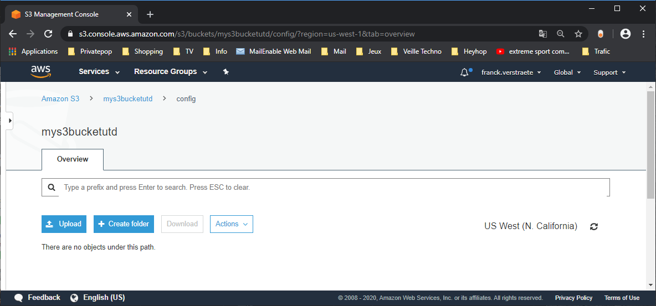This screenshot has width=656, height=306.
Task: Click the pin shortcut icon in AWS navbar
Action: (x=226, y=72)
